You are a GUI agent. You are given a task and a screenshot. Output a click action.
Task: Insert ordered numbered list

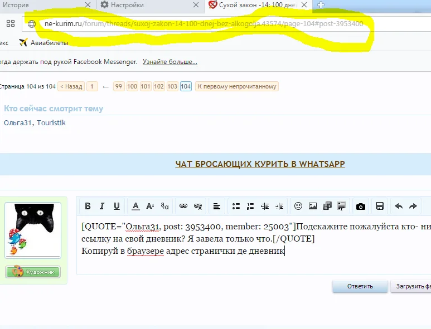coord(250,206)
